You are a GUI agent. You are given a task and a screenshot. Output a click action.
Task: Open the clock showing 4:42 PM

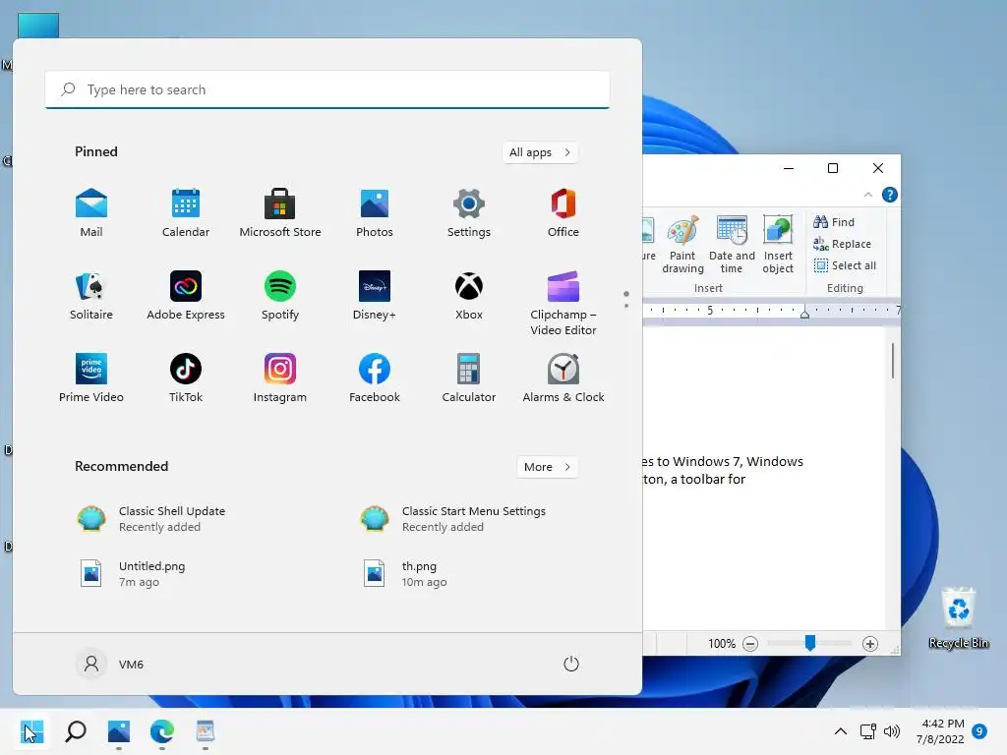(940, 731)
